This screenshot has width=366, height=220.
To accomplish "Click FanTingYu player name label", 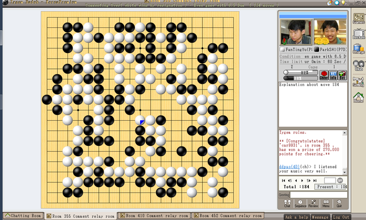I will tap(299, 50).
